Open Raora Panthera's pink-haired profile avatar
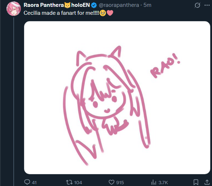This screenshot has height=186, width=212. 14,9
